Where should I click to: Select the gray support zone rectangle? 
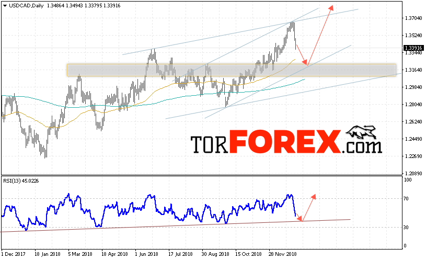232,70
